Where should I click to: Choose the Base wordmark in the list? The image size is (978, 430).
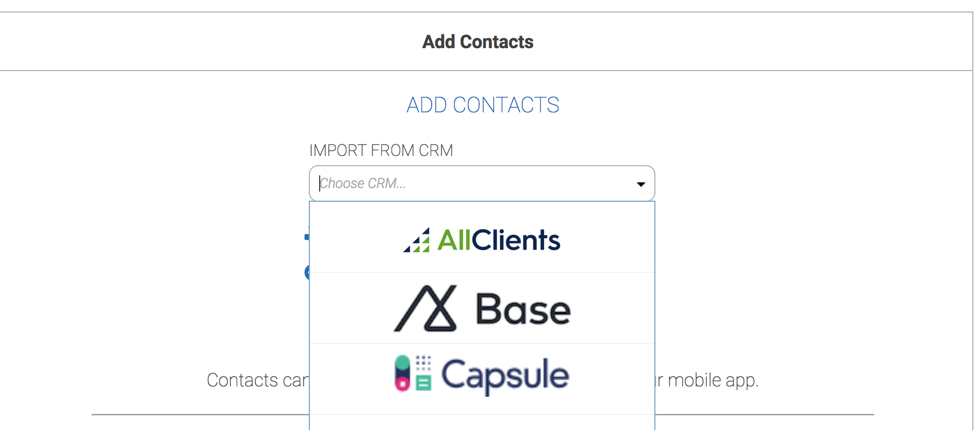tap(523, 310)
